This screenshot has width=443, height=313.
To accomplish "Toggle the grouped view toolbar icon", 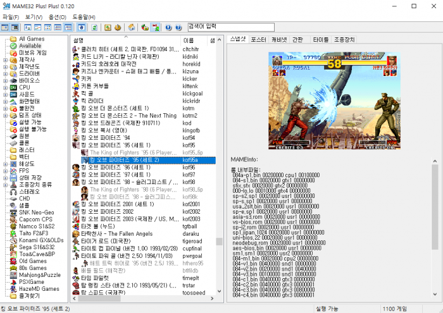I will point(68,27).
